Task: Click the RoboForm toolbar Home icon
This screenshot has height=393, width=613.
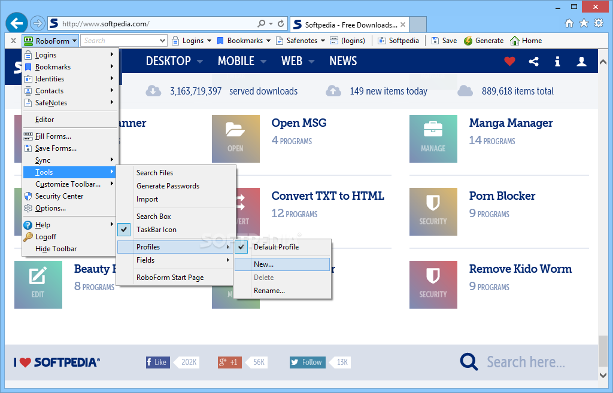Action: [x=526, y=41]
